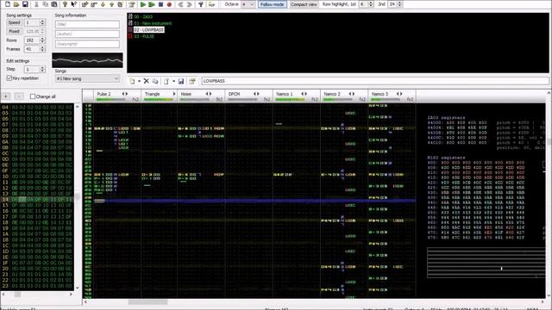Image resolution: width=552 pixels, height=310 pixels.
Task: Select frame row 20 in the frame editor
Action: click(x=37, y=269)
